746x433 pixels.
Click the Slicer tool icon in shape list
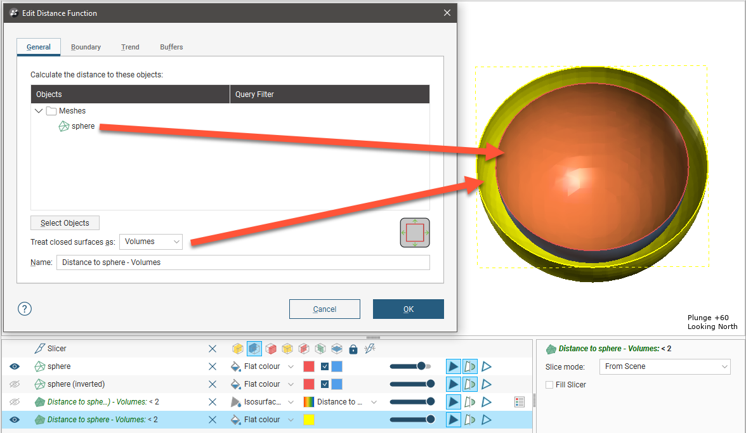tap(40, 349)
